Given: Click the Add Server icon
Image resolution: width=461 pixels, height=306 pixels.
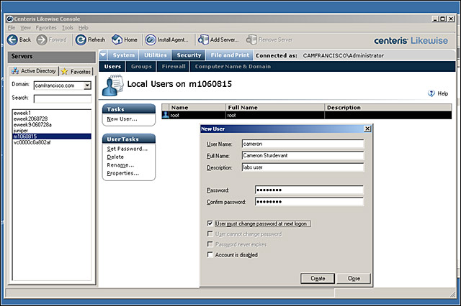Looking at the screenshot, I should coord(203,40).
